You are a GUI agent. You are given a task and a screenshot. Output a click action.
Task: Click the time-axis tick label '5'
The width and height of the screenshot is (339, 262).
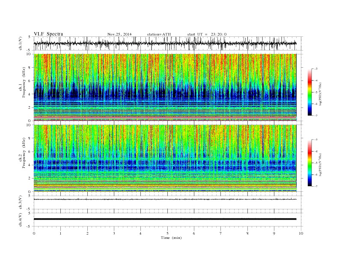click(167, 233)
